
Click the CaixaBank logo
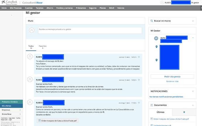pos(9,3)
